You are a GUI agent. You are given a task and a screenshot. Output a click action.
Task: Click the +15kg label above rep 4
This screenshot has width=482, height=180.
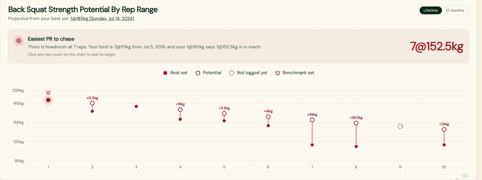pos(180,104)
